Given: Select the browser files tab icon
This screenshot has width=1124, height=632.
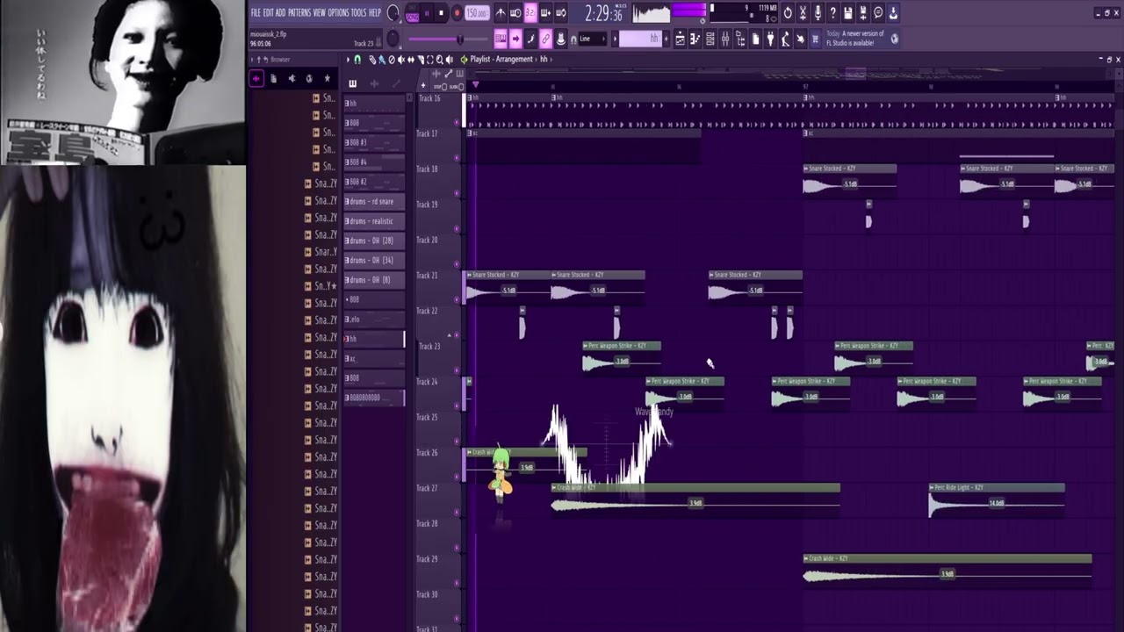Looking at the screenshot, I should pos(273,78).
